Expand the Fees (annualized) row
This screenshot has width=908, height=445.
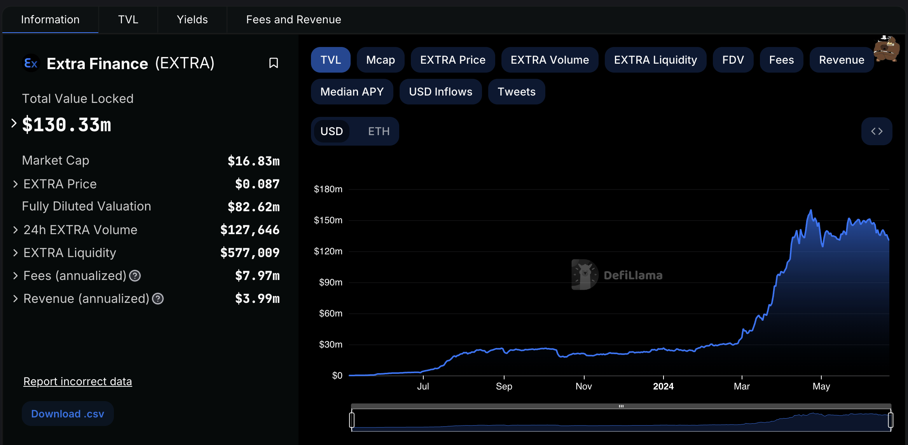point(16,276)
